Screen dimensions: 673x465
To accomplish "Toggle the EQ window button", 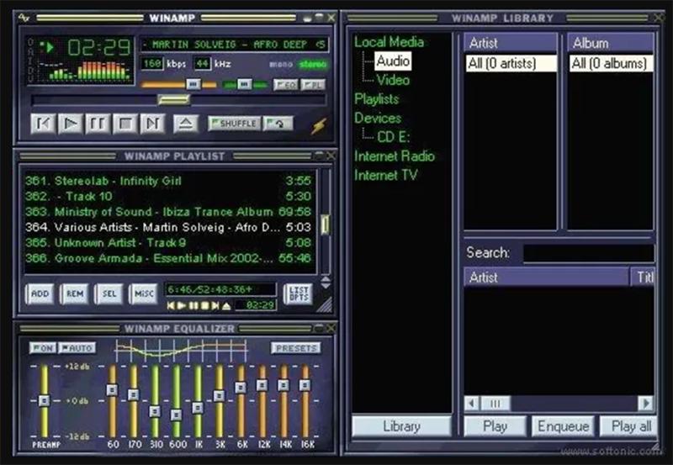I will point(285,85).
